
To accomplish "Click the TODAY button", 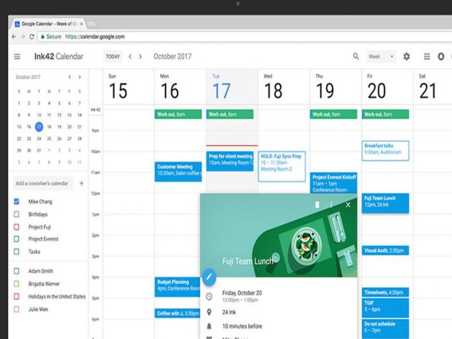I will point(113,57).
